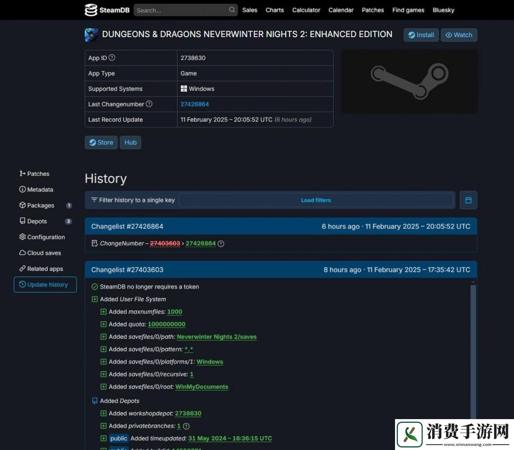
Task: Click the Install button
Action: click(x=421, y=35)
